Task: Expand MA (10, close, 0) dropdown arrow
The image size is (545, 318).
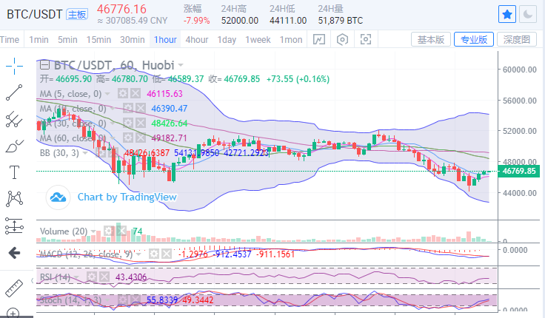Action: click(x=113, y=109)
